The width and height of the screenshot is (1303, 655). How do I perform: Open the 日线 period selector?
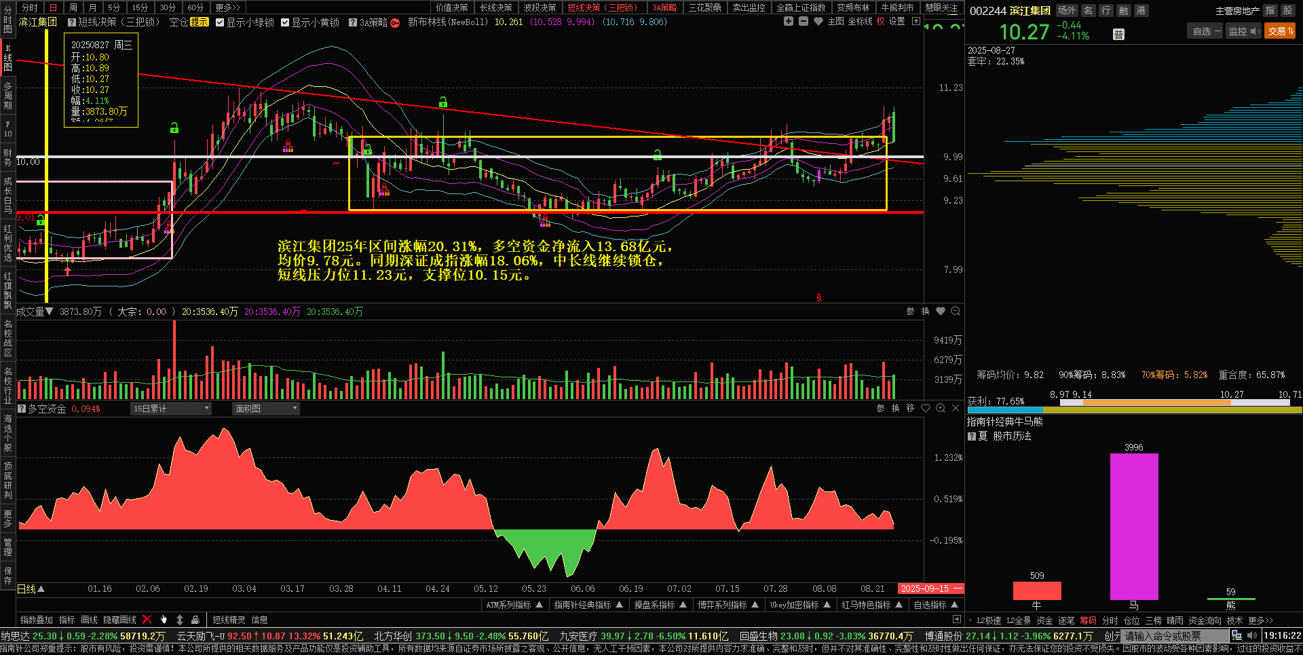coord(31,589)
